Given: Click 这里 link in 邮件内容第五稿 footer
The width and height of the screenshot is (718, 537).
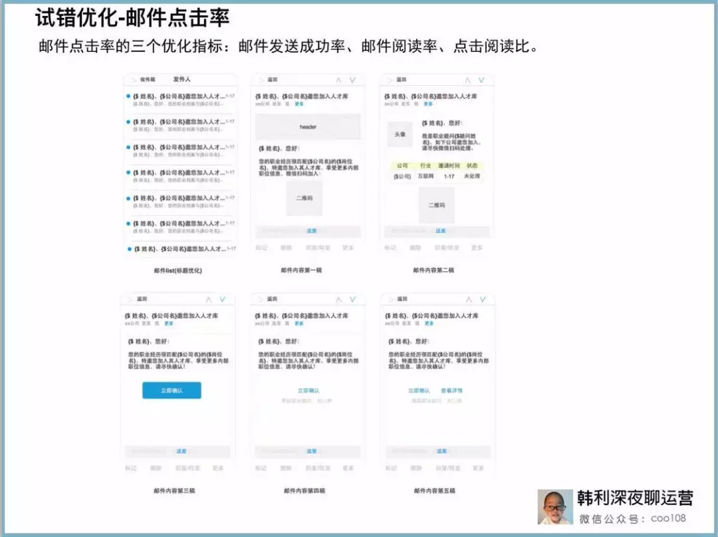Looking at the screenshot, I should click(441, 451).
